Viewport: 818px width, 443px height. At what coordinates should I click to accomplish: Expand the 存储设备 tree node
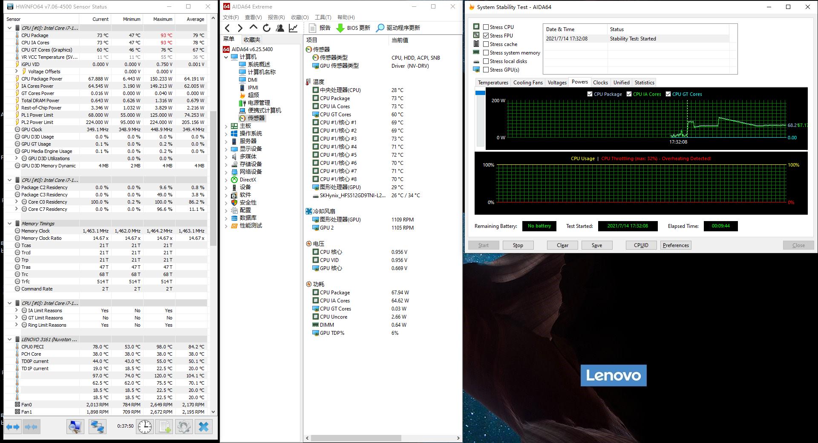[226, 164]
